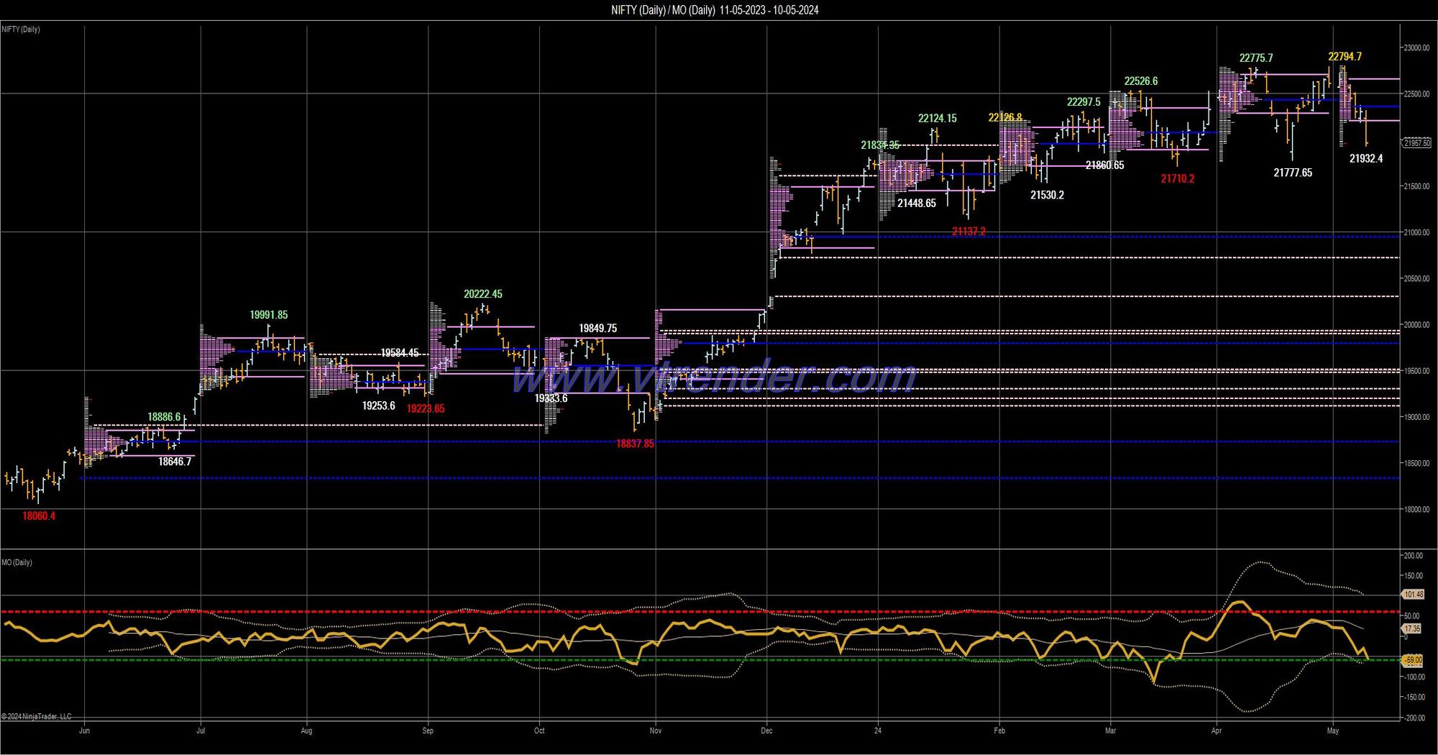Click the 17.35 MO average value marker
The height and width of the screenshot is (755, 1438).
(x=1411, y=628)
